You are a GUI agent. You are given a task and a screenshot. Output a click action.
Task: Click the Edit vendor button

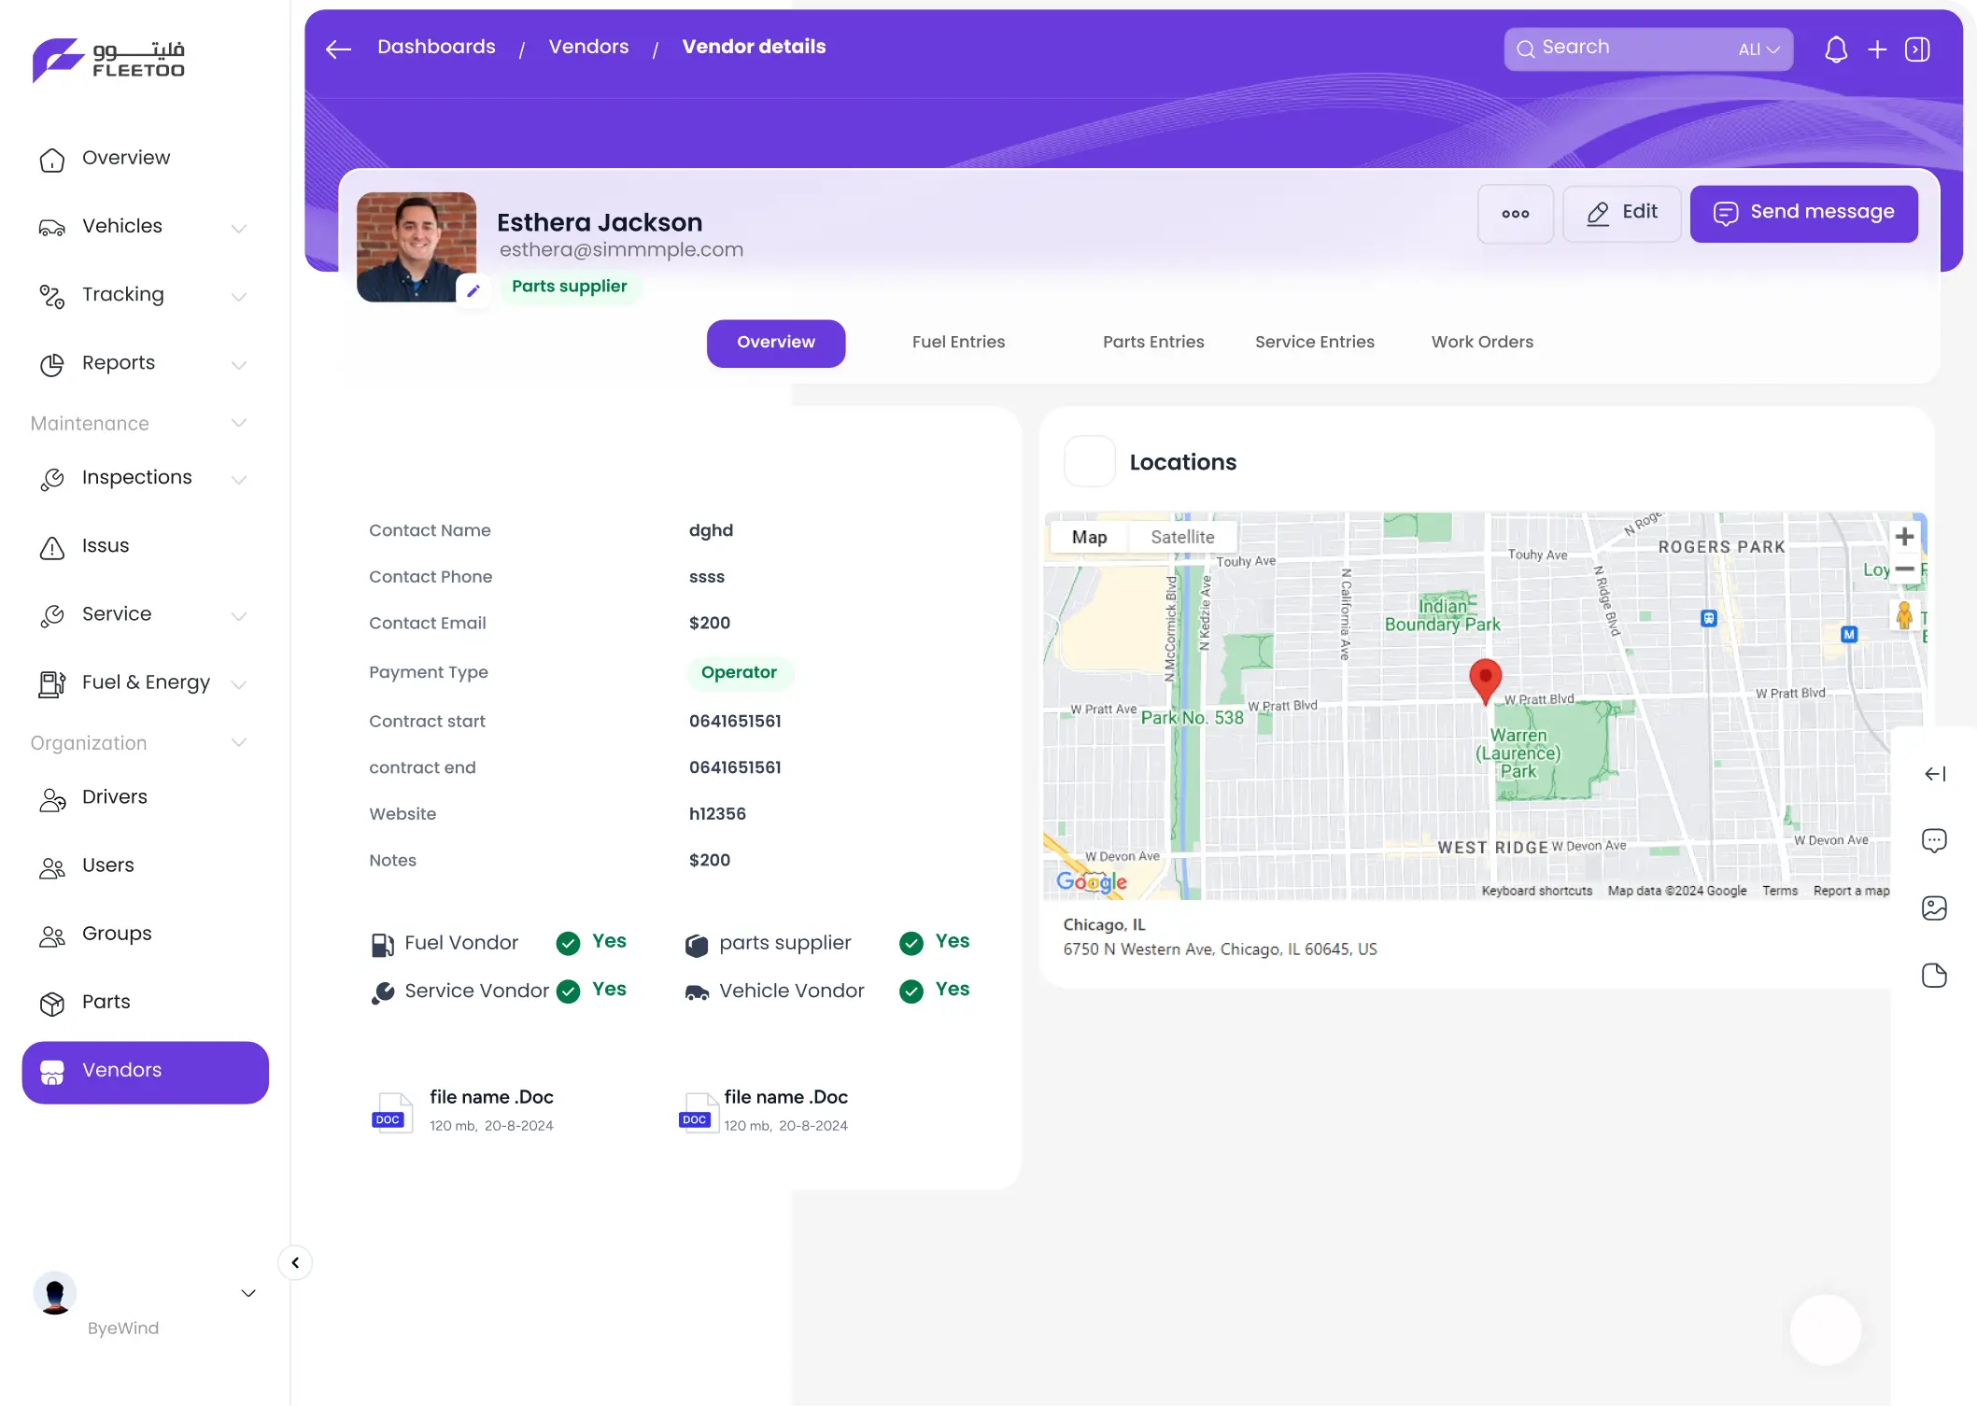point(1622,214)
